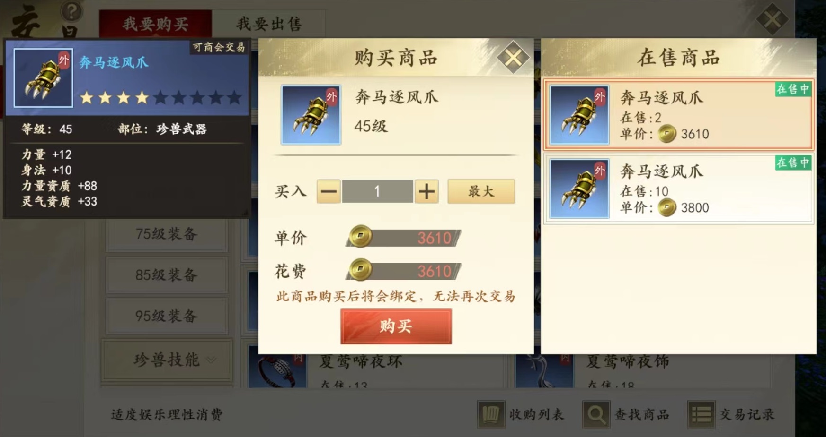Switch to the 我要出售 tab

pyautogui.click(x=269, y=24)
